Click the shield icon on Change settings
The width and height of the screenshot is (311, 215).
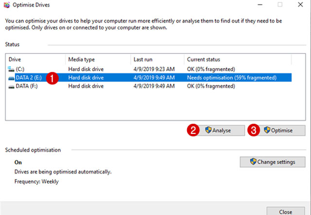[x=253, y=162]
